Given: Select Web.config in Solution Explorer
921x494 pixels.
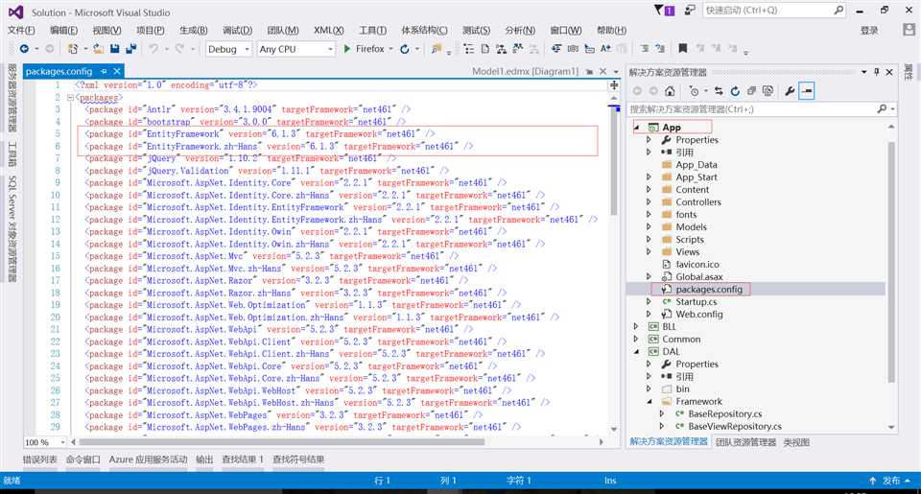Looking at the screenshot, I should point(699,315).
